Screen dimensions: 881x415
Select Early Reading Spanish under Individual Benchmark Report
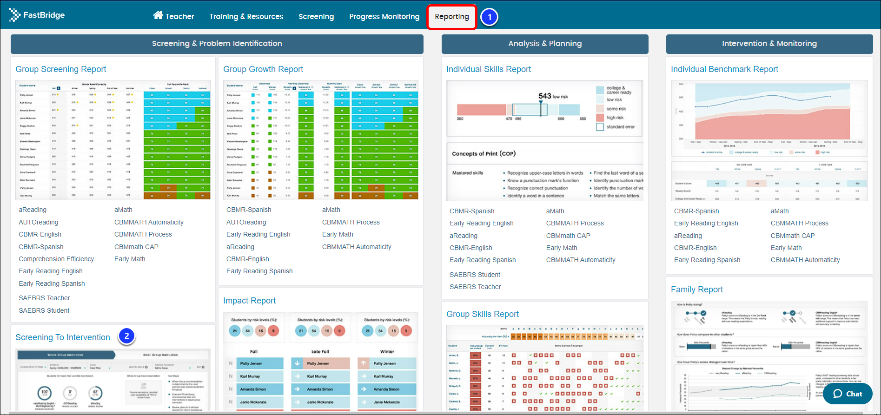[707, 260]
